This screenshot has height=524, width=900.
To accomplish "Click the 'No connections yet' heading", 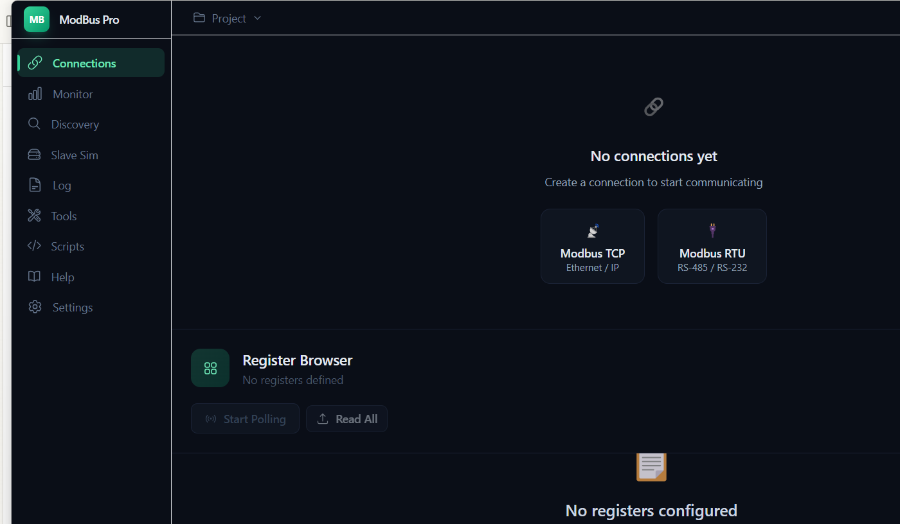I will 654,156.
